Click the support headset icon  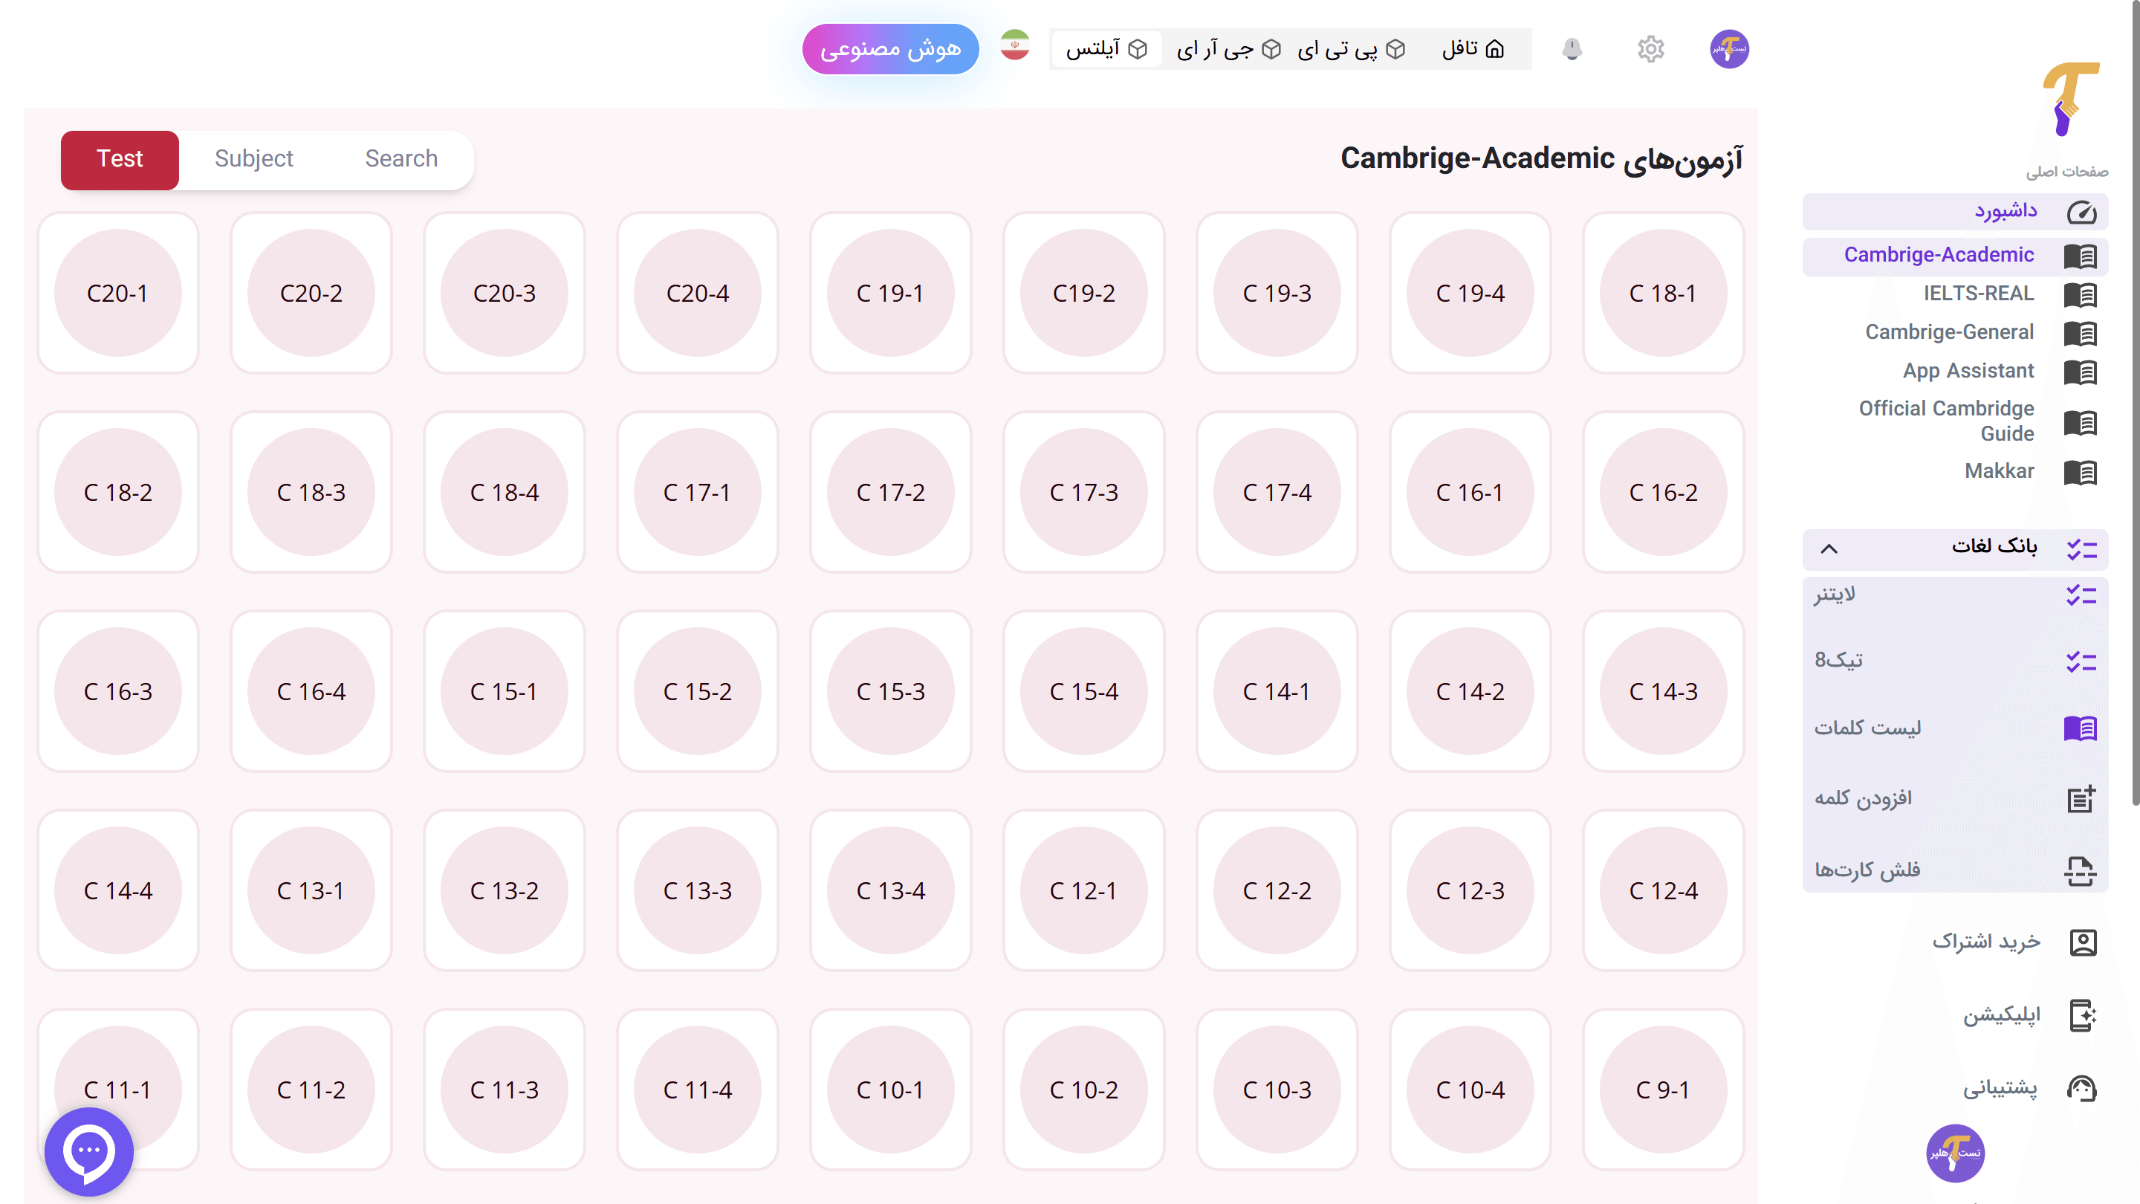click(2081, 1089)
